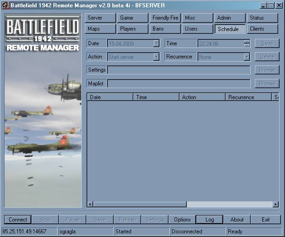Minimize the Remote Manager window
The height and width of the screenshot is (237, 285).
pos(263,5)
